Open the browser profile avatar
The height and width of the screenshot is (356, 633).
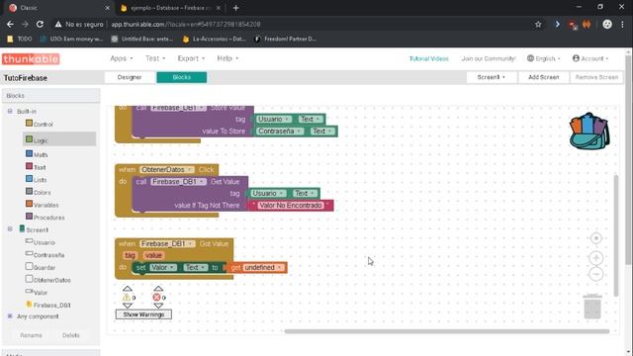tap(607, 24)
